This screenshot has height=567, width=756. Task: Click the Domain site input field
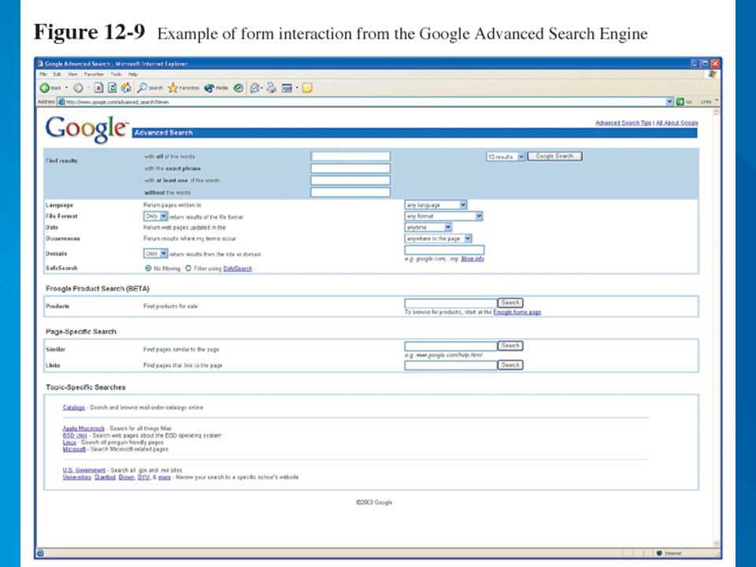point(444,250)
